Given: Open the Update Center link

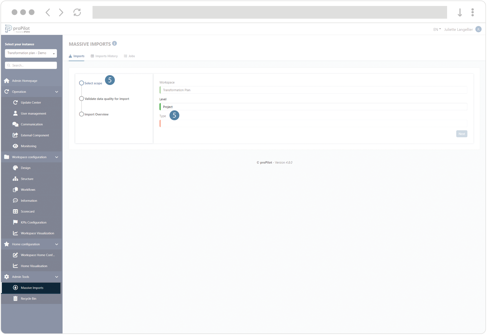Looking at the screenshot, I should (x=32, y=103).
